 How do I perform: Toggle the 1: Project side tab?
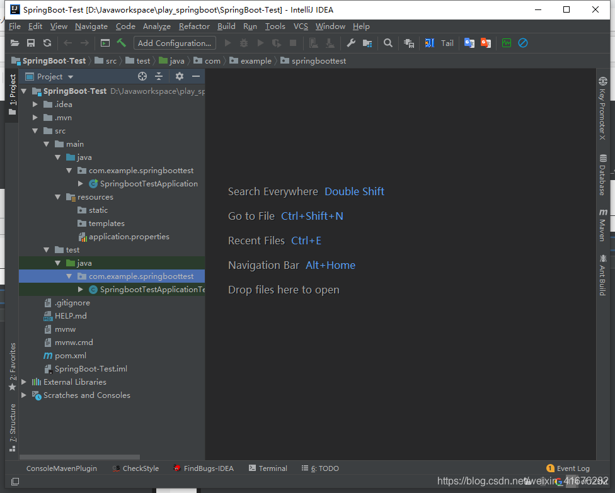point(13,94)
